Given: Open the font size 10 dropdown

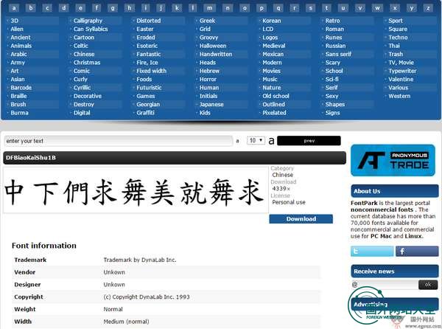Looking at the screenshot, I should [x=256, y=140].
